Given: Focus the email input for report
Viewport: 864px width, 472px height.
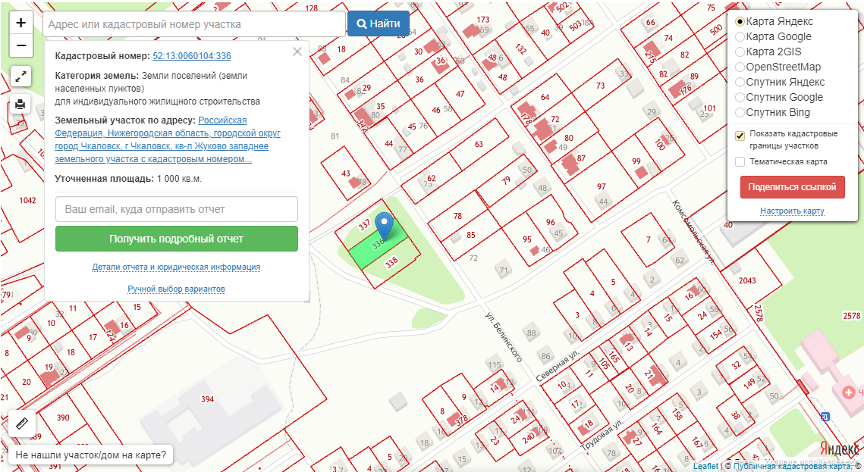Looking at the screenshot, I should tap(176, 209).
